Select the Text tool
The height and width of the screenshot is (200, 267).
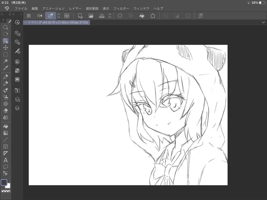point(5,160)
